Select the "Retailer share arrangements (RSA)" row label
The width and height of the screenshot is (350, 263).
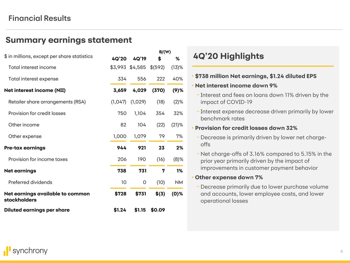click(x=47, y=102)
